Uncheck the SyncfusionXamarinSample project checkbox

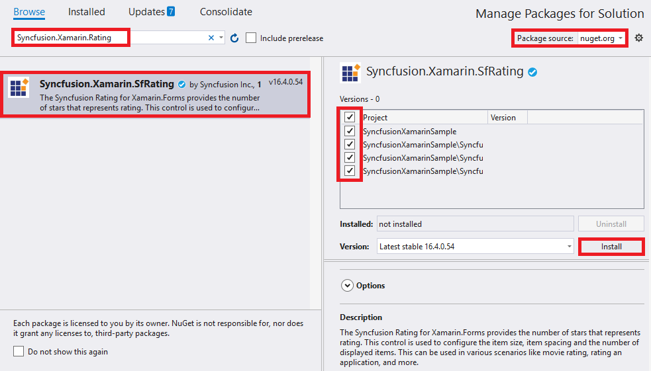350,131
